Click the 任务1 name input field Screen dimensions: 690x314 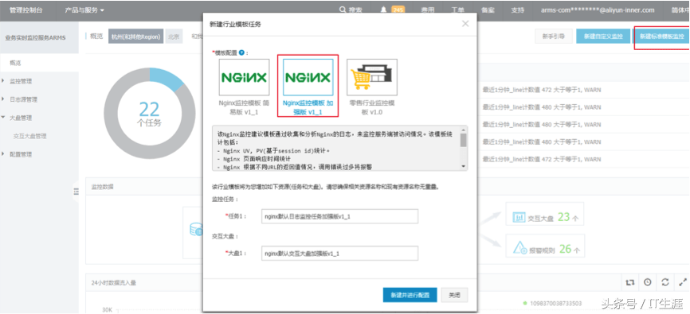click(339, 216)
